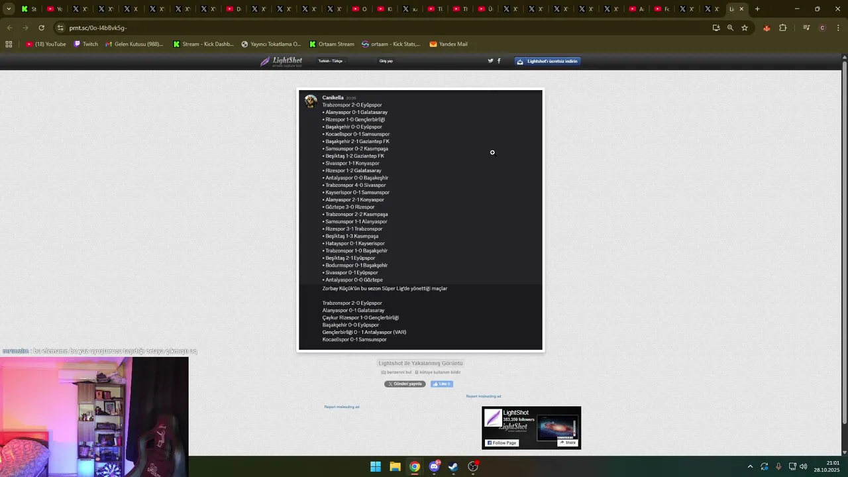The image size is (848, 477).
Task: Click Follow Page in LightShot Facebook widget
Action: pos(502,443)
